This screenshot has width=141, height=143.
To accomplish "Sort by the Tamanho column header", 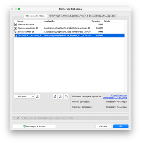I will 96,21.
